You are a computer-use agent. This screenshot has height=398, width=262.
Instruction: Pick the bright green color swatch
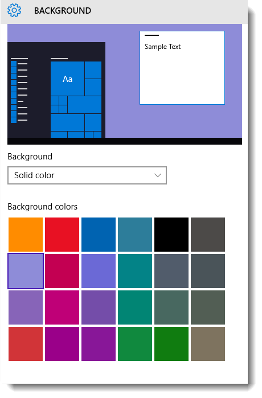pyautogui.click(x=171, y=344)
